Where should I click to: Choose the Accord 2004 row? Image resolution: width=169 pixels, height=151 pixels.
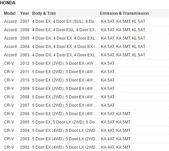click(84, 47)
